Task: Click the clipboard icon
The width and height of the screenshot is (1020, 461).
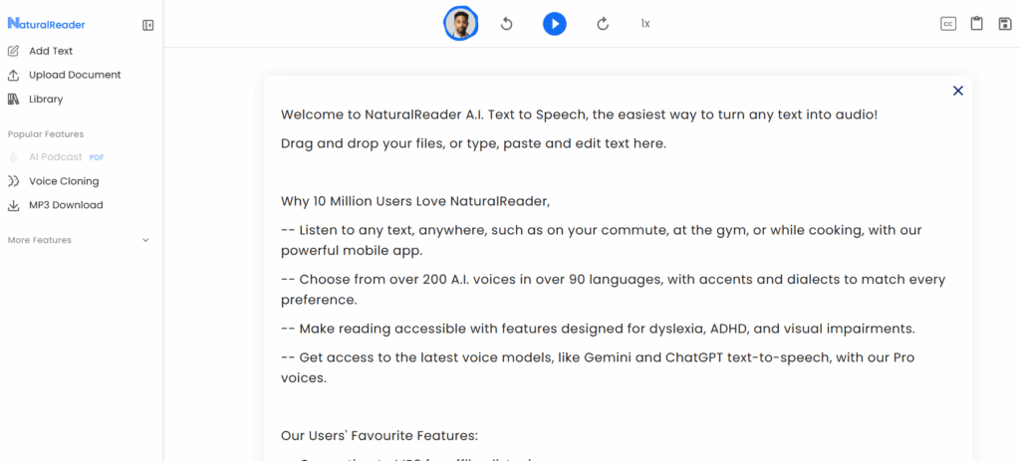Action: coord(976,24)
